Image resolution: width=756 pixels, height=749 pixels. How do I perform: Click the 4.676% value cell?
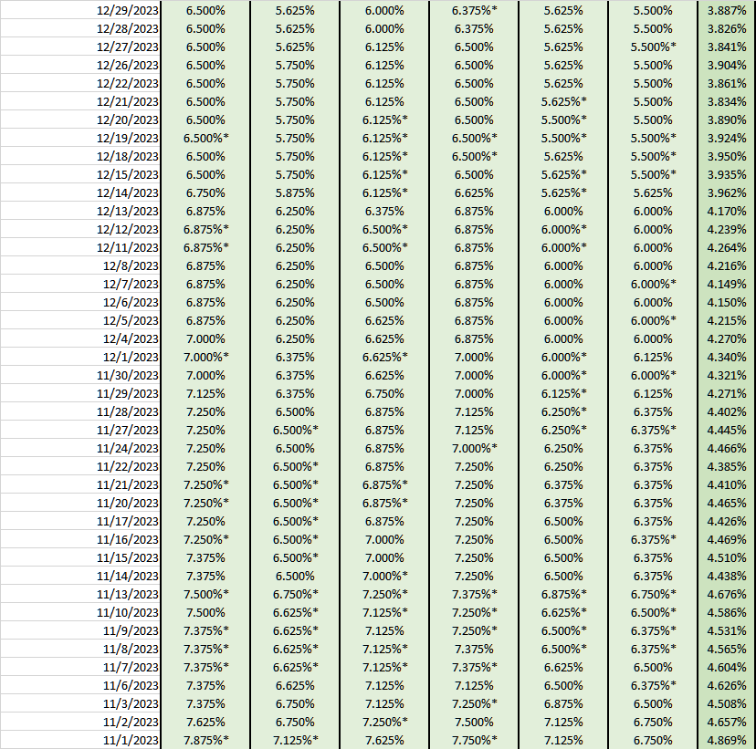click(x=727, y=594)
